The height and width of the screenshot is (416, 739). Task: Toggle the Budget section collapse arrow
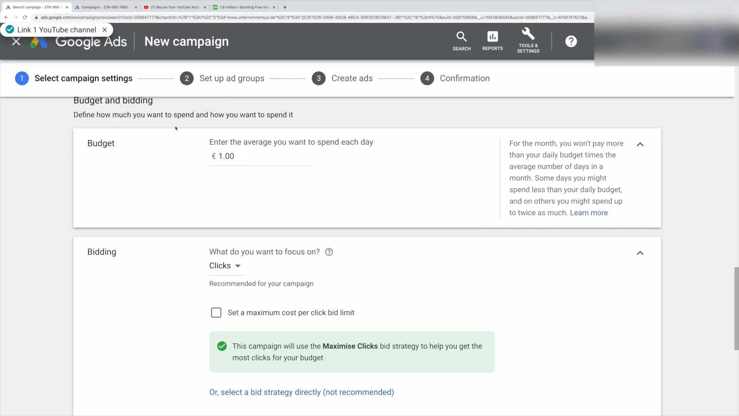point(640,144)
